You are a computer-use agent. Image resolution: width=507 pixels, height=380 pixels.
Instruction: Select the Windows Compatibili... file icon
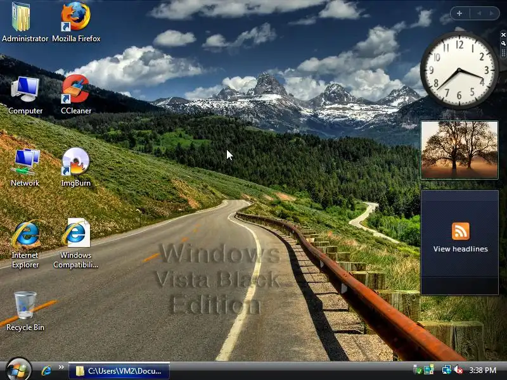coord(75,233)
